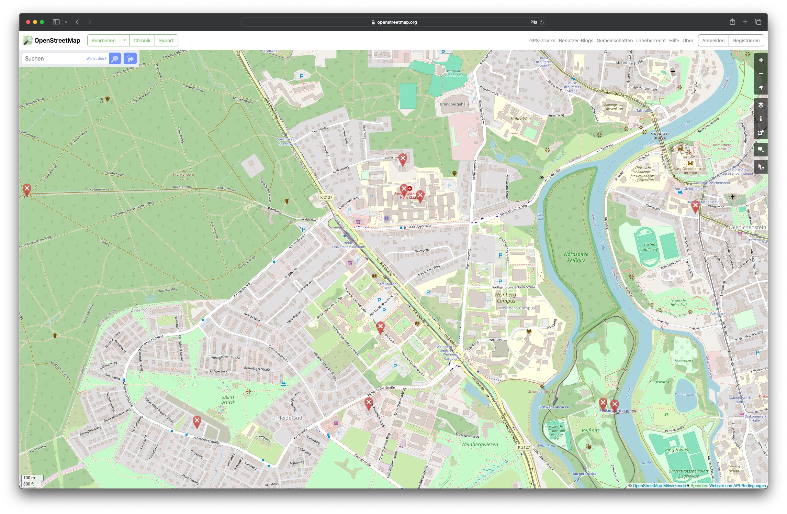Open GPS-Tracks menu item
Image resolution: width=787 pixels, height=514 pixels.
click(x=542, y=41)
